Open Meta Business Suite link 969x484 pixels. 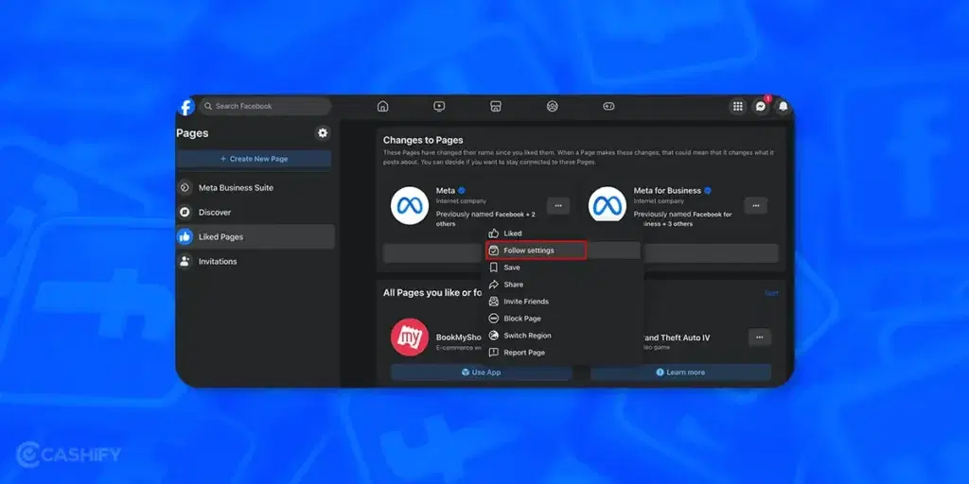point(255,188)
